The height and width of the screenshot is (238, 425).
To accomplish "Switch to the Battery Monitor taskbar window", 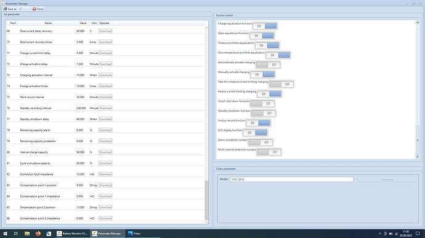I will 72,234.
